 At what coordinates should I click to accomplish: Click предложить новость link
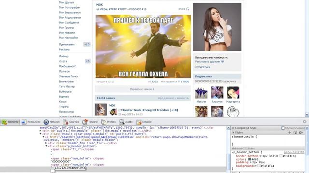pos(173,98)
